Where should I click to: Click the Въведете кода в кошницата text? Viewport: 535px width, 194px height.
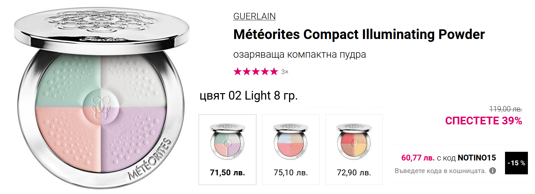click(440, 171)
